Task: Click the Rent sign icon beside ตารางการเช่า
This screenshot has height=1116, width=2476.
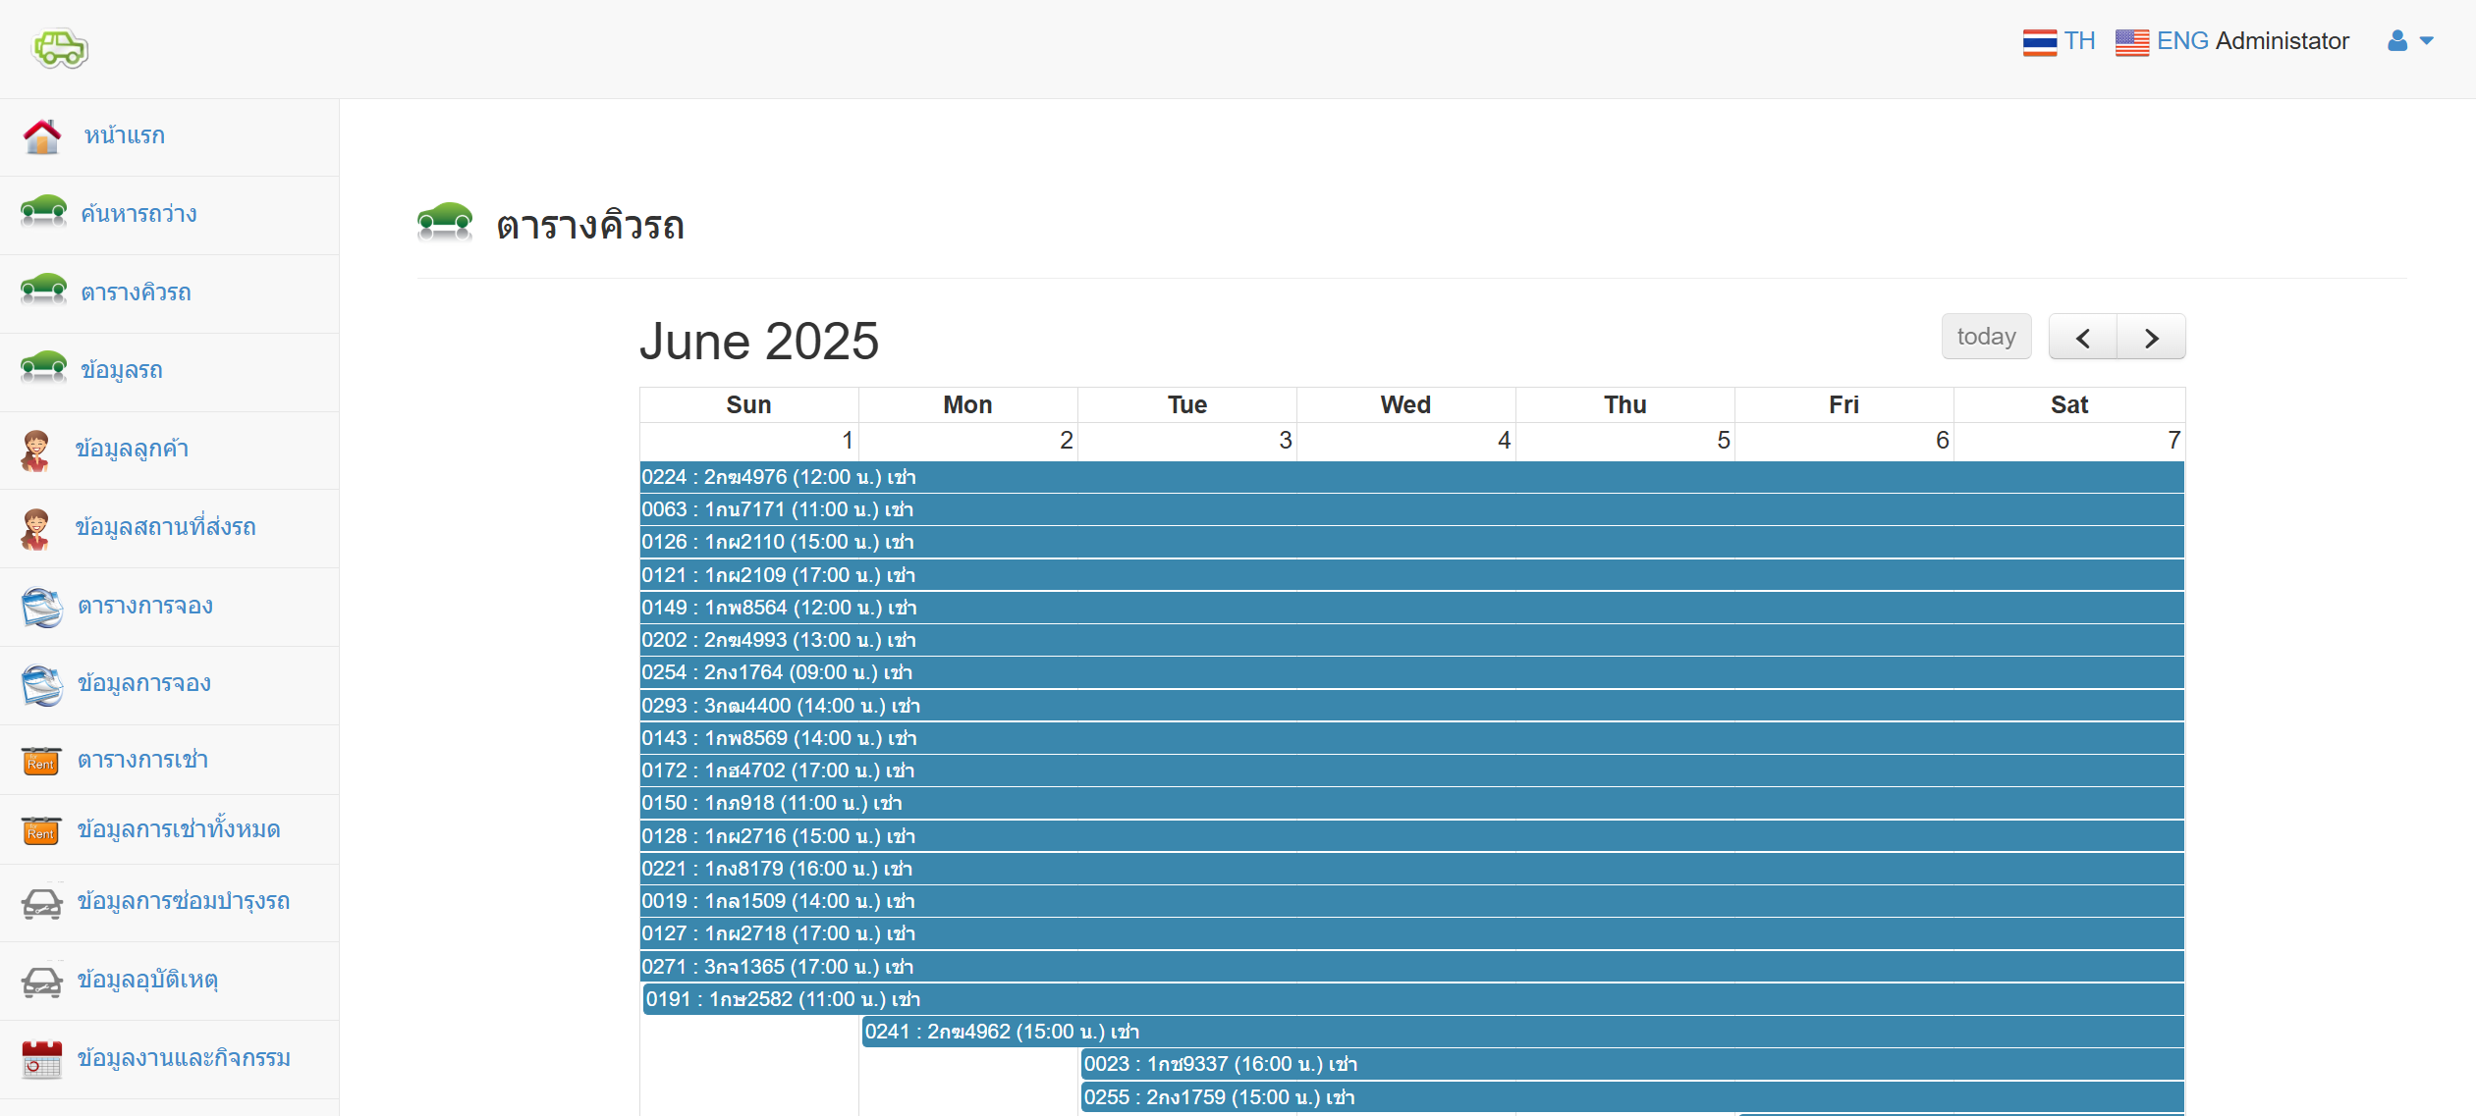Action: click(41, 761)
